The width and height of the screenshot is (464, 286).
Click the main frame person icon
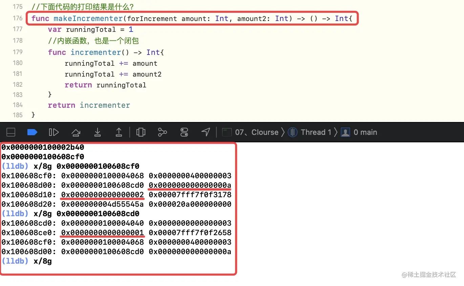click(x=345, y=132)
